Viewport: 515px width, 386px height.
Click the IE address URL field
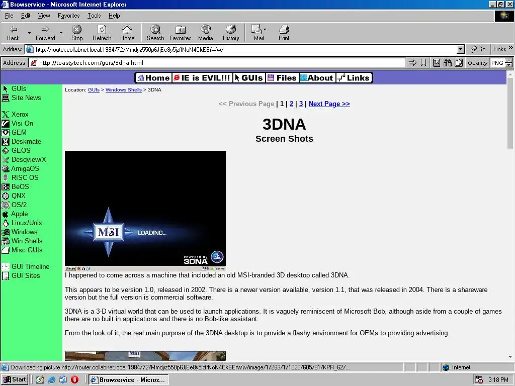point(241,50)
